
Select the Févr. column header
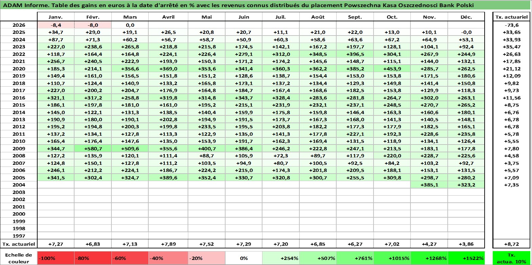point(93,17)
